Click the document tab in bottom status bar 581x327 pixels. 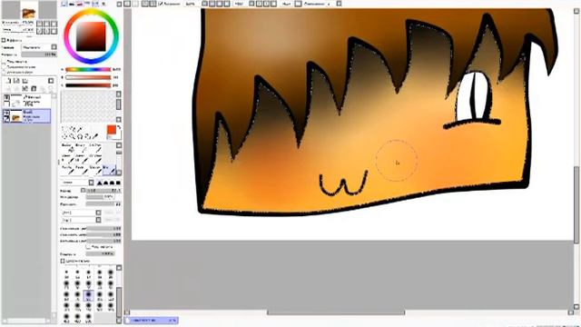tap(152, 320)
